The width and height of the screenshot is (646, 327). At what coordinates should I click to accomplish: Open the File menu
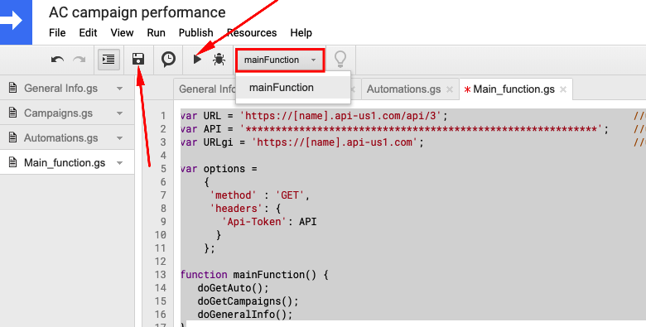pyautogui.click(x=57, y=32)
